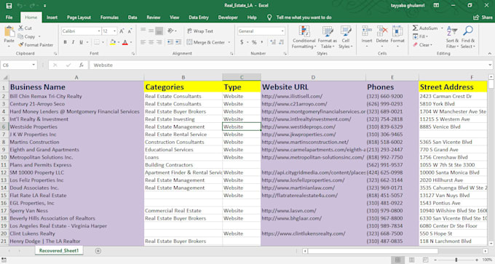The height and width of the screenshot is (264, 495).
Task: Apply Percent Style format
Action: point(254,42)
